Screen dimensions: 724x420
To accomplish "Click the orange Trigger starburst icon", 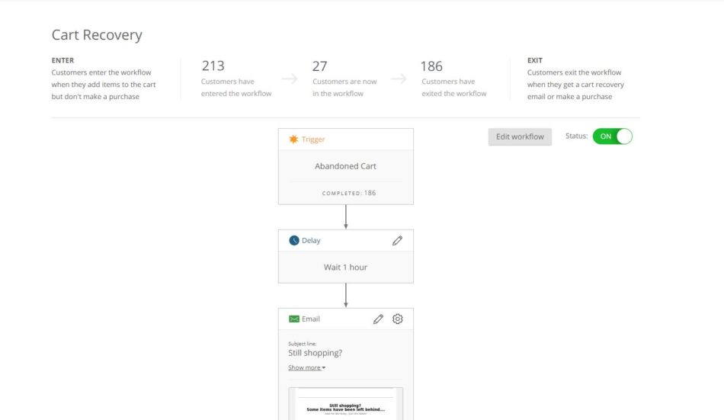I will 293,139.
